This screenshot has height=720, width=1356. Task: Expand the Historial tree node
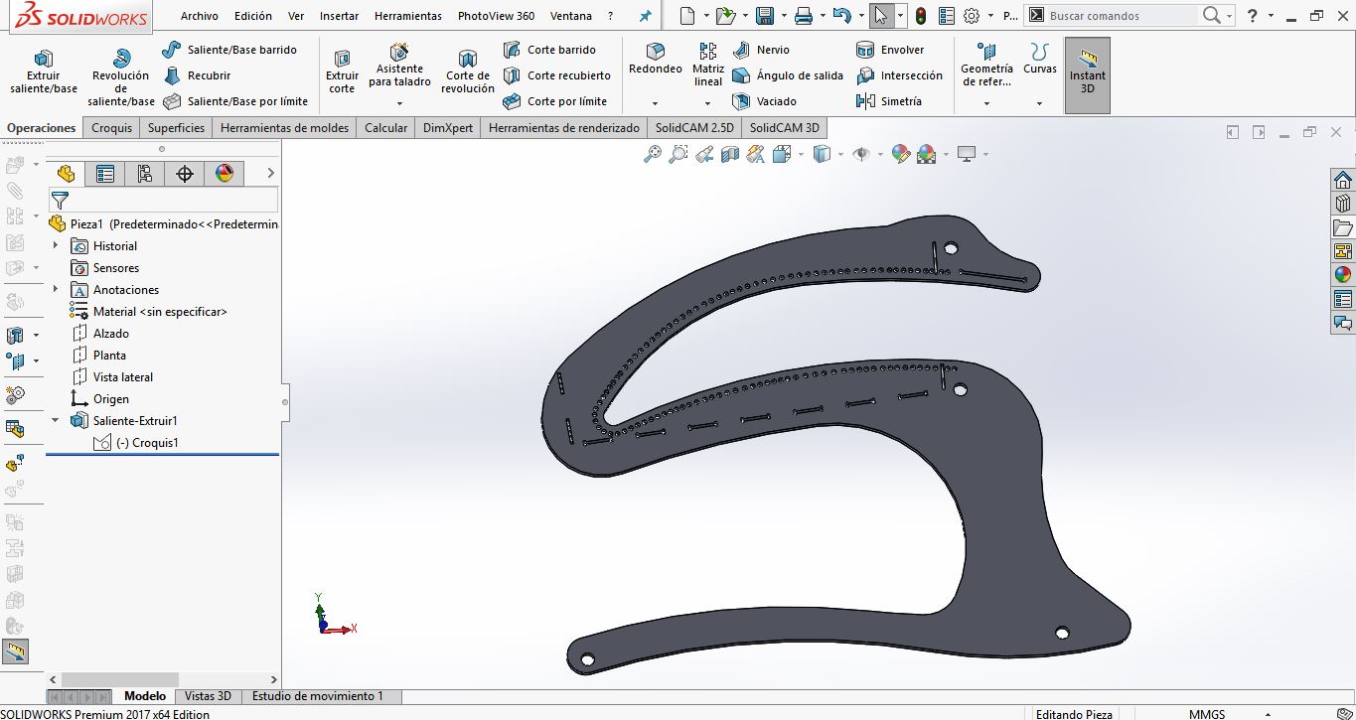tap(56, 246)
